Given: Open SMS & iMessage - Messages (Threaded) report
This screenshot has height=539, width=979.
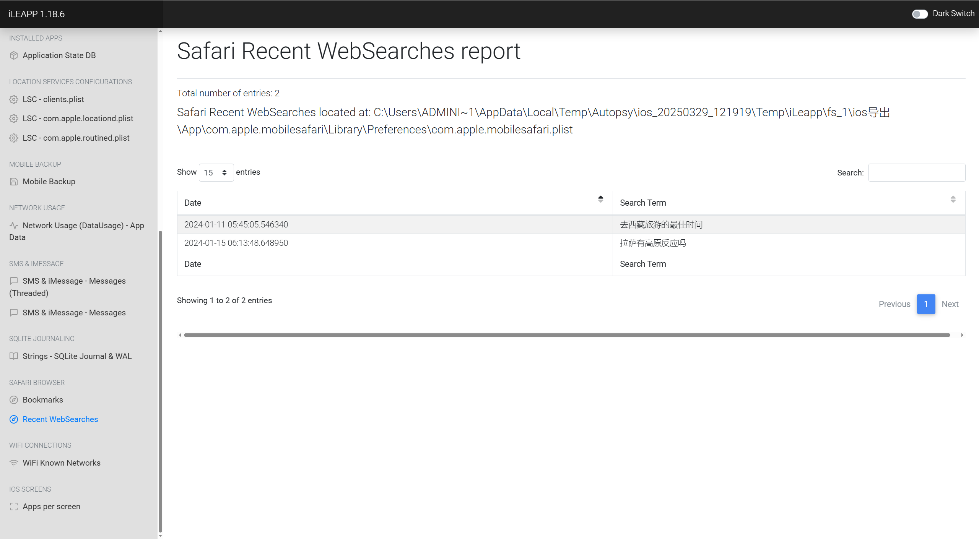Looking at the screenshot, I should coord(67,287).
